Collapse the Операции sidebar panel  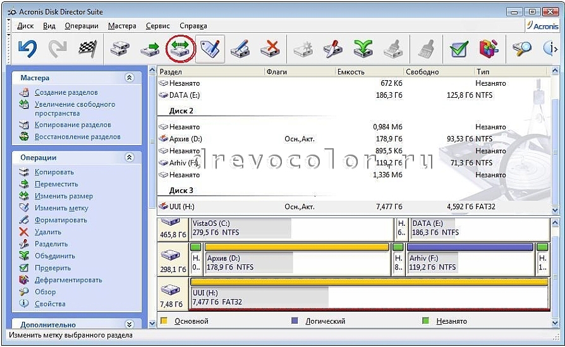point(130,158)
